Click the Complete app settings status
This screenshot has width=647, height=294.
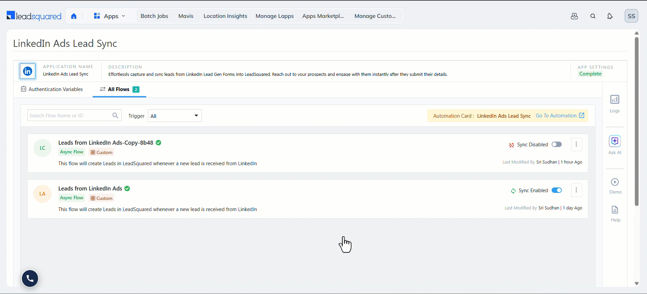click(x=590, y=74)
